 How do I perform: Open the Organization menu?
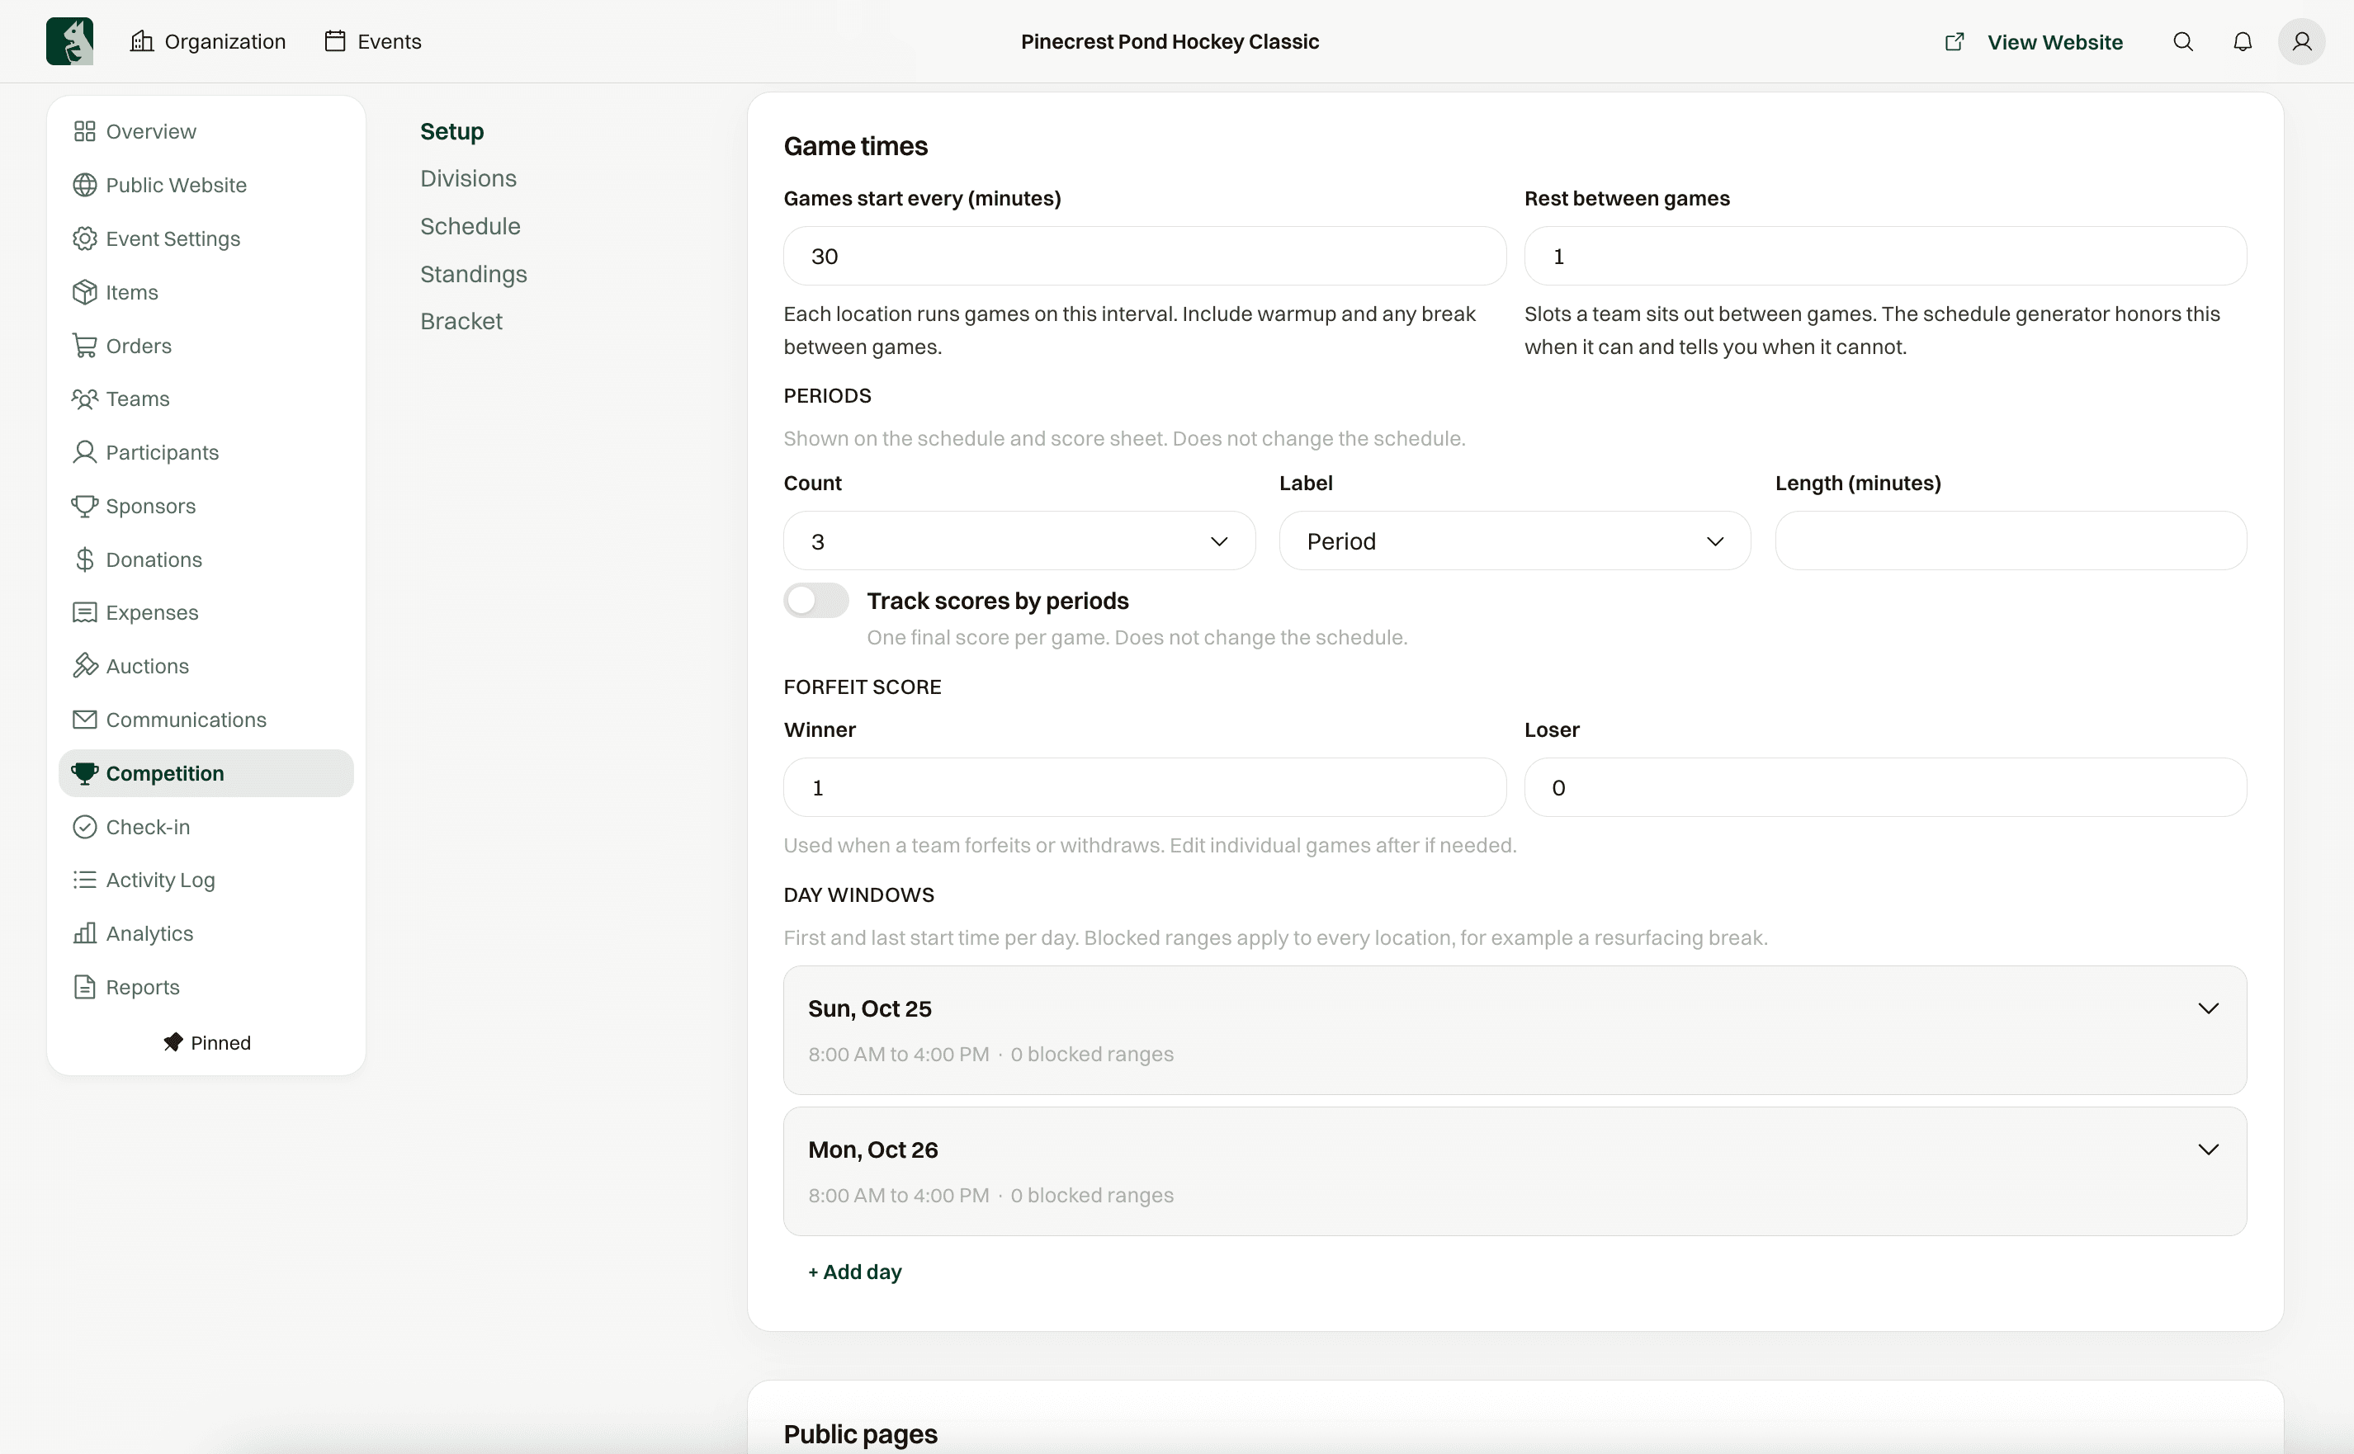(208, 41)
